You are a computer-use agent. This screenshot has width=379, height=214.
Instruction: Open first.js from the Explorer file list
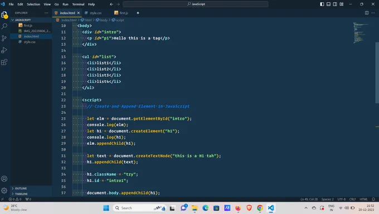click(28, 26)
